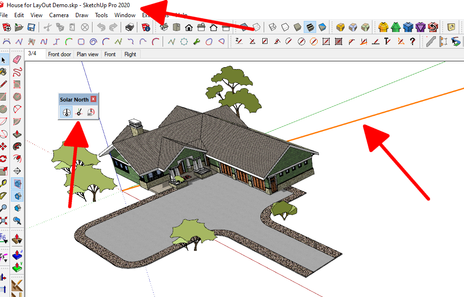Choose the Push/Pull tool
The width and height of the screenshot is (464, 297).
(17, 134)
